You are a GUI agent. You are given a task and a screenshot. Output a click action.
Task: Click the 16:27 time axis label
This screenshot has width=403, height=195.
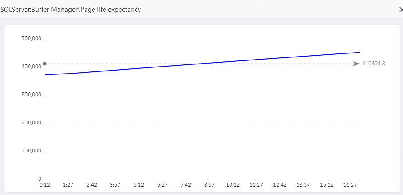click(x=350, y=185)
